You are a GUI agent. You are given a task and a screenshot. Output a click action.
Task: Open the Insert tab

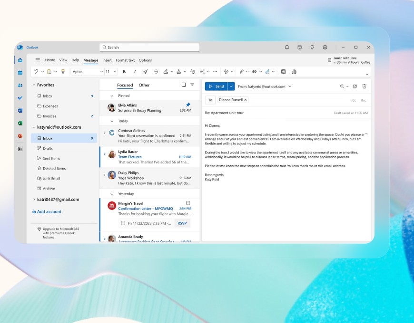click(x=107, y=60)
